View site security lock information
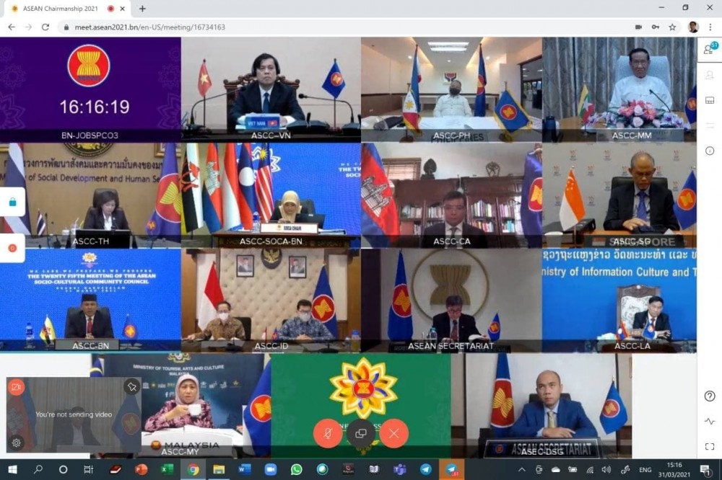722x480 pixels. click(x=66, y=27)
